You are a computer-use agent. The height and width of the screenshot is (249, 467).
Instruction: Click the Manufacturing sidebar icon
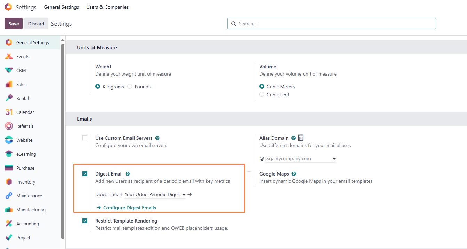(x=9, y=210)
